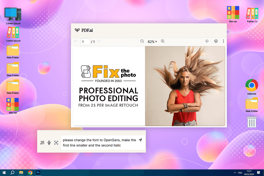
Task: Select the second New Folder on the left
Action: pos(13,69)
